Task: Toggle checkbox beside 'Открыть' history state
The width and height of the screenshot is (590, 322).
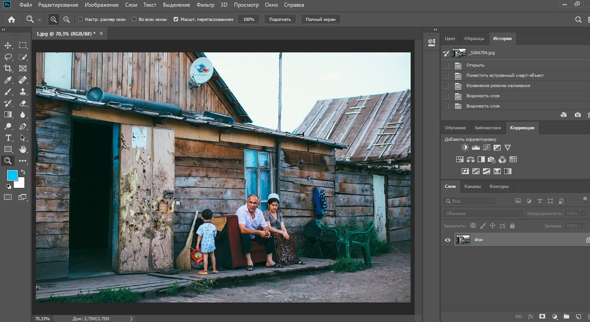Action: click(x=446, y=65)
